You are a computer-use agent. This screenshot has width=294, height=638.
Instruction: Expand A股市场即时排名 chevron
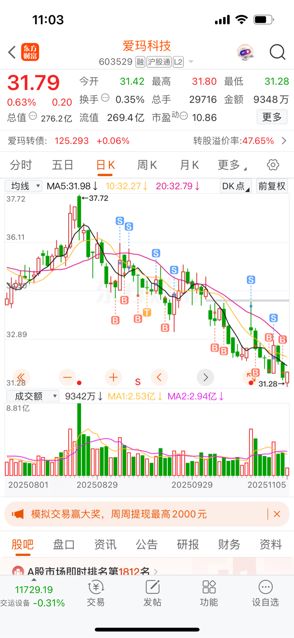point(155,572)
